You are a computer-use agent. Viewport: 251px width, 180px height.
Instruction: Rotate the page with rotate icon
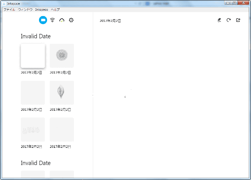229,20
